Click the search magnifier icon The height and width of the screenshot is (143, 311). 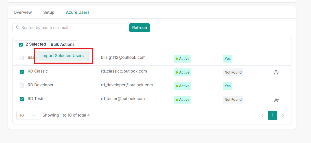[18, 27]
